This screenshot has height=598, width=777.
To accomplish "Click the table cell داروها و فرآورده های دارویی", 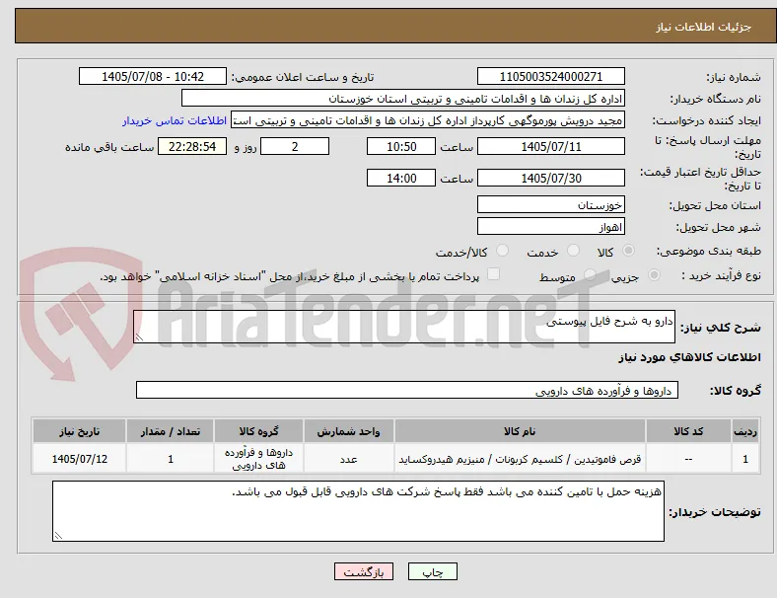I will tap(258, 459).
